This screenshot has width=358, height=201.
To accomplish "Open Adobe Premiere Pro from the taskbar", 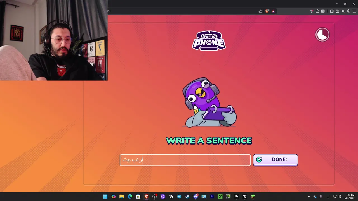I will coord(212,197).
